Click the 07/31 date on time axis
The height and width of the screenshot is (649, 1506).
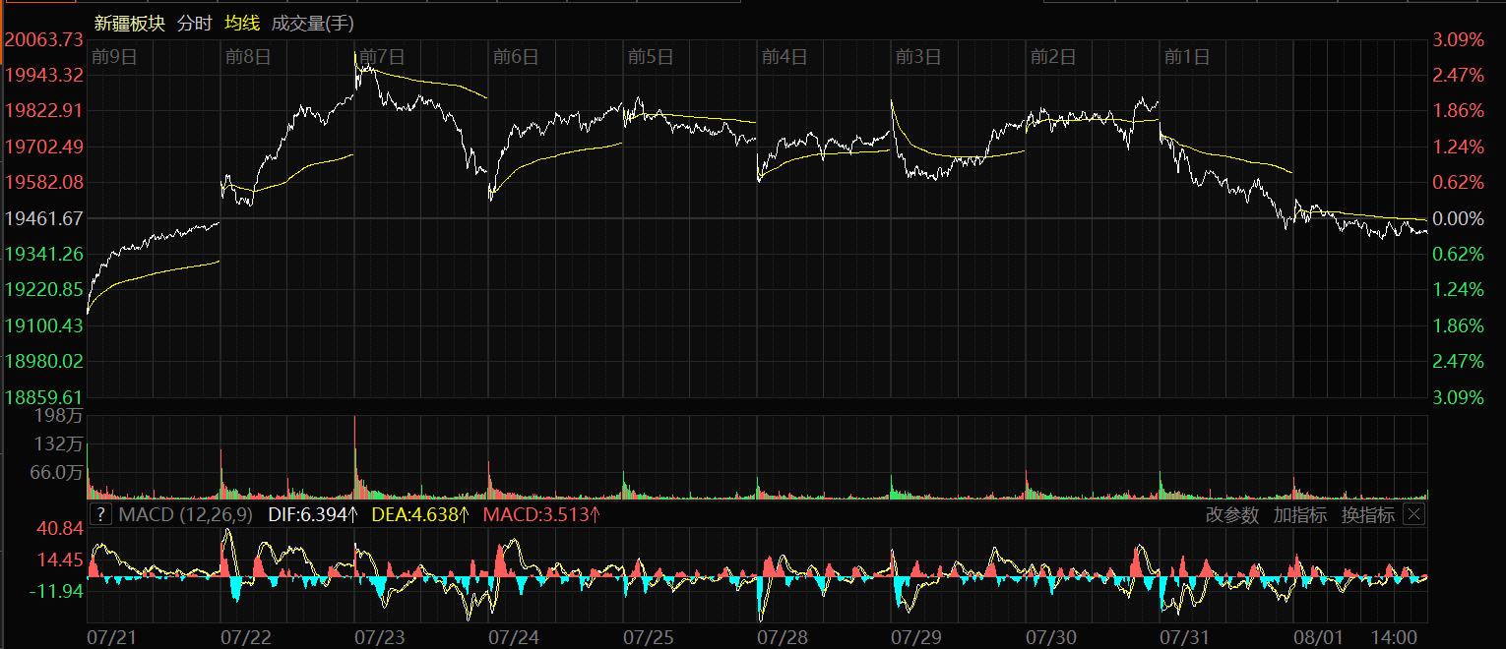(x=1184, y=637)
